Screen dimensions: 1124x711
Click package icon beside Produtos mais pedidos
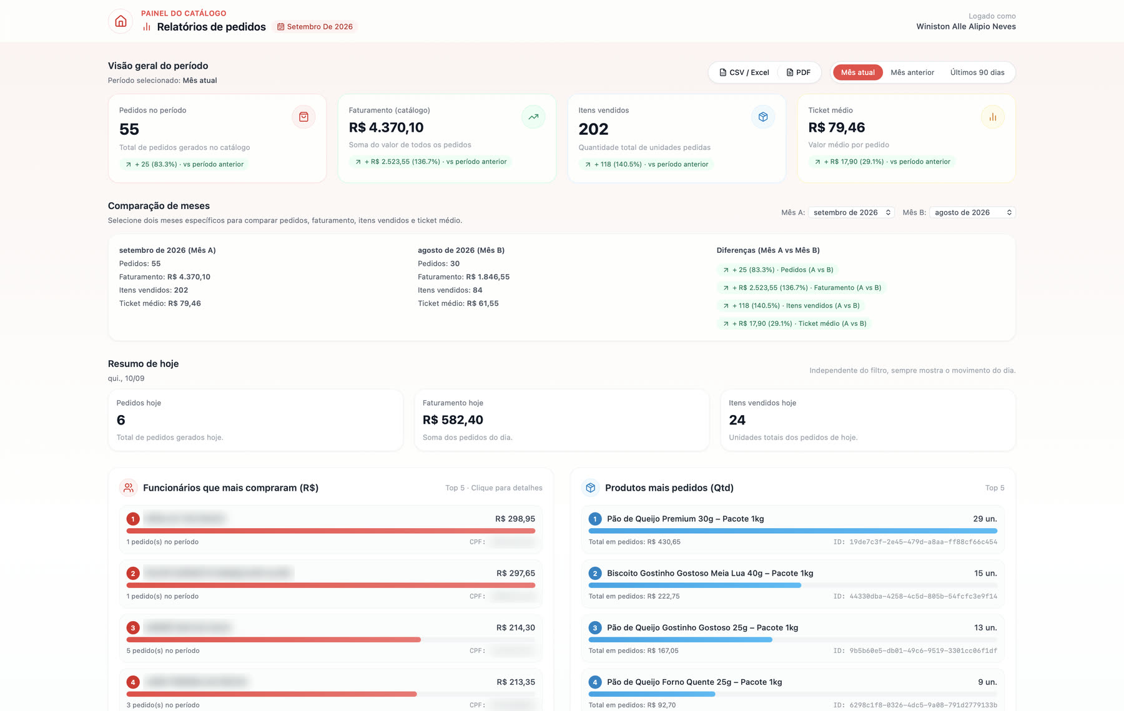click(x=591, y=488)
